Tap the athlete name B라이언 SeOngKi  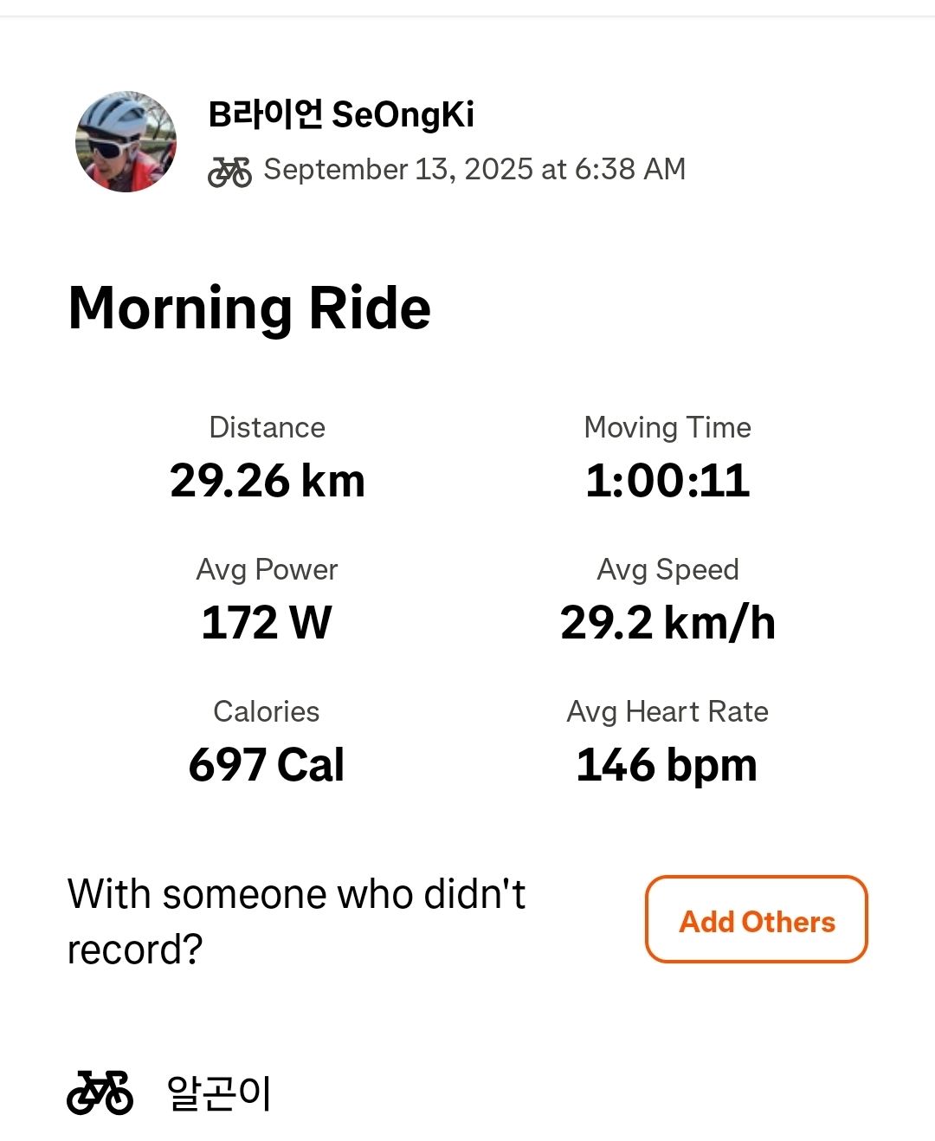pos(341,114)
